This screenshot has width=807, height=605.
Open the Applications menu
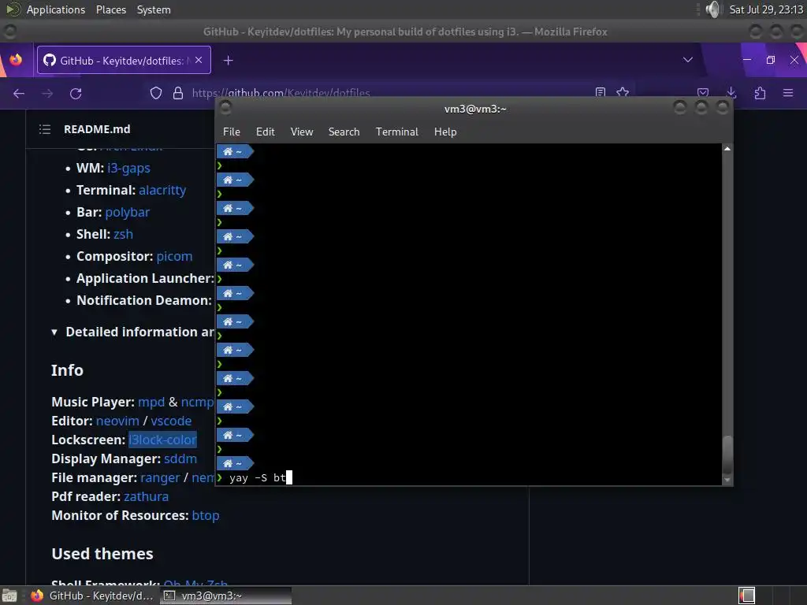(56, 9)
